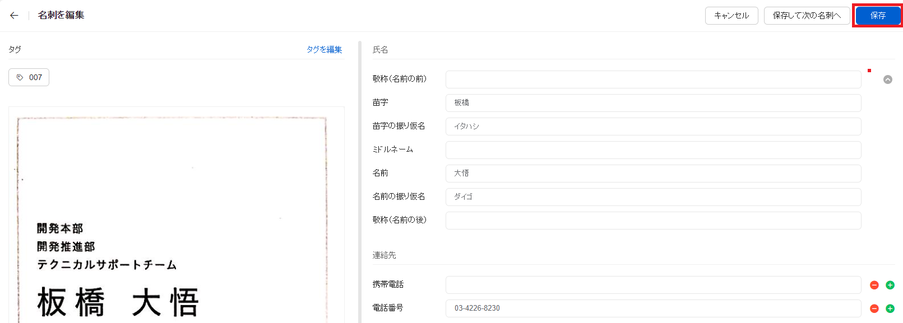Click the 苗字の振り仮名 field with イタハシ
The width and height of the screenshot is (903, 323).
[654, 127]
